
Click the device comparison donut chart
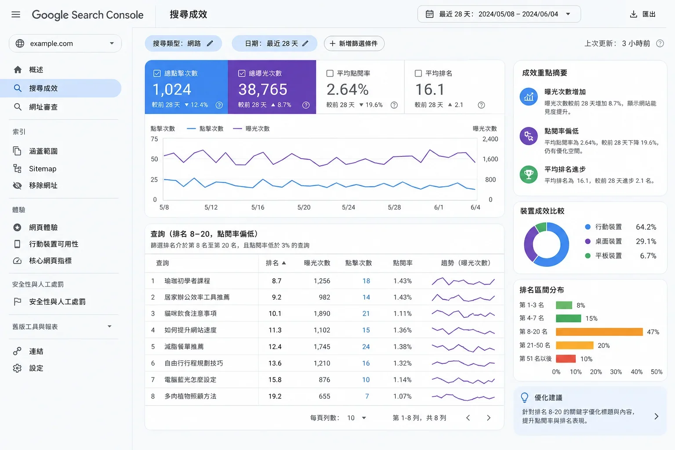pyautogui.click(x=546, y=244)
